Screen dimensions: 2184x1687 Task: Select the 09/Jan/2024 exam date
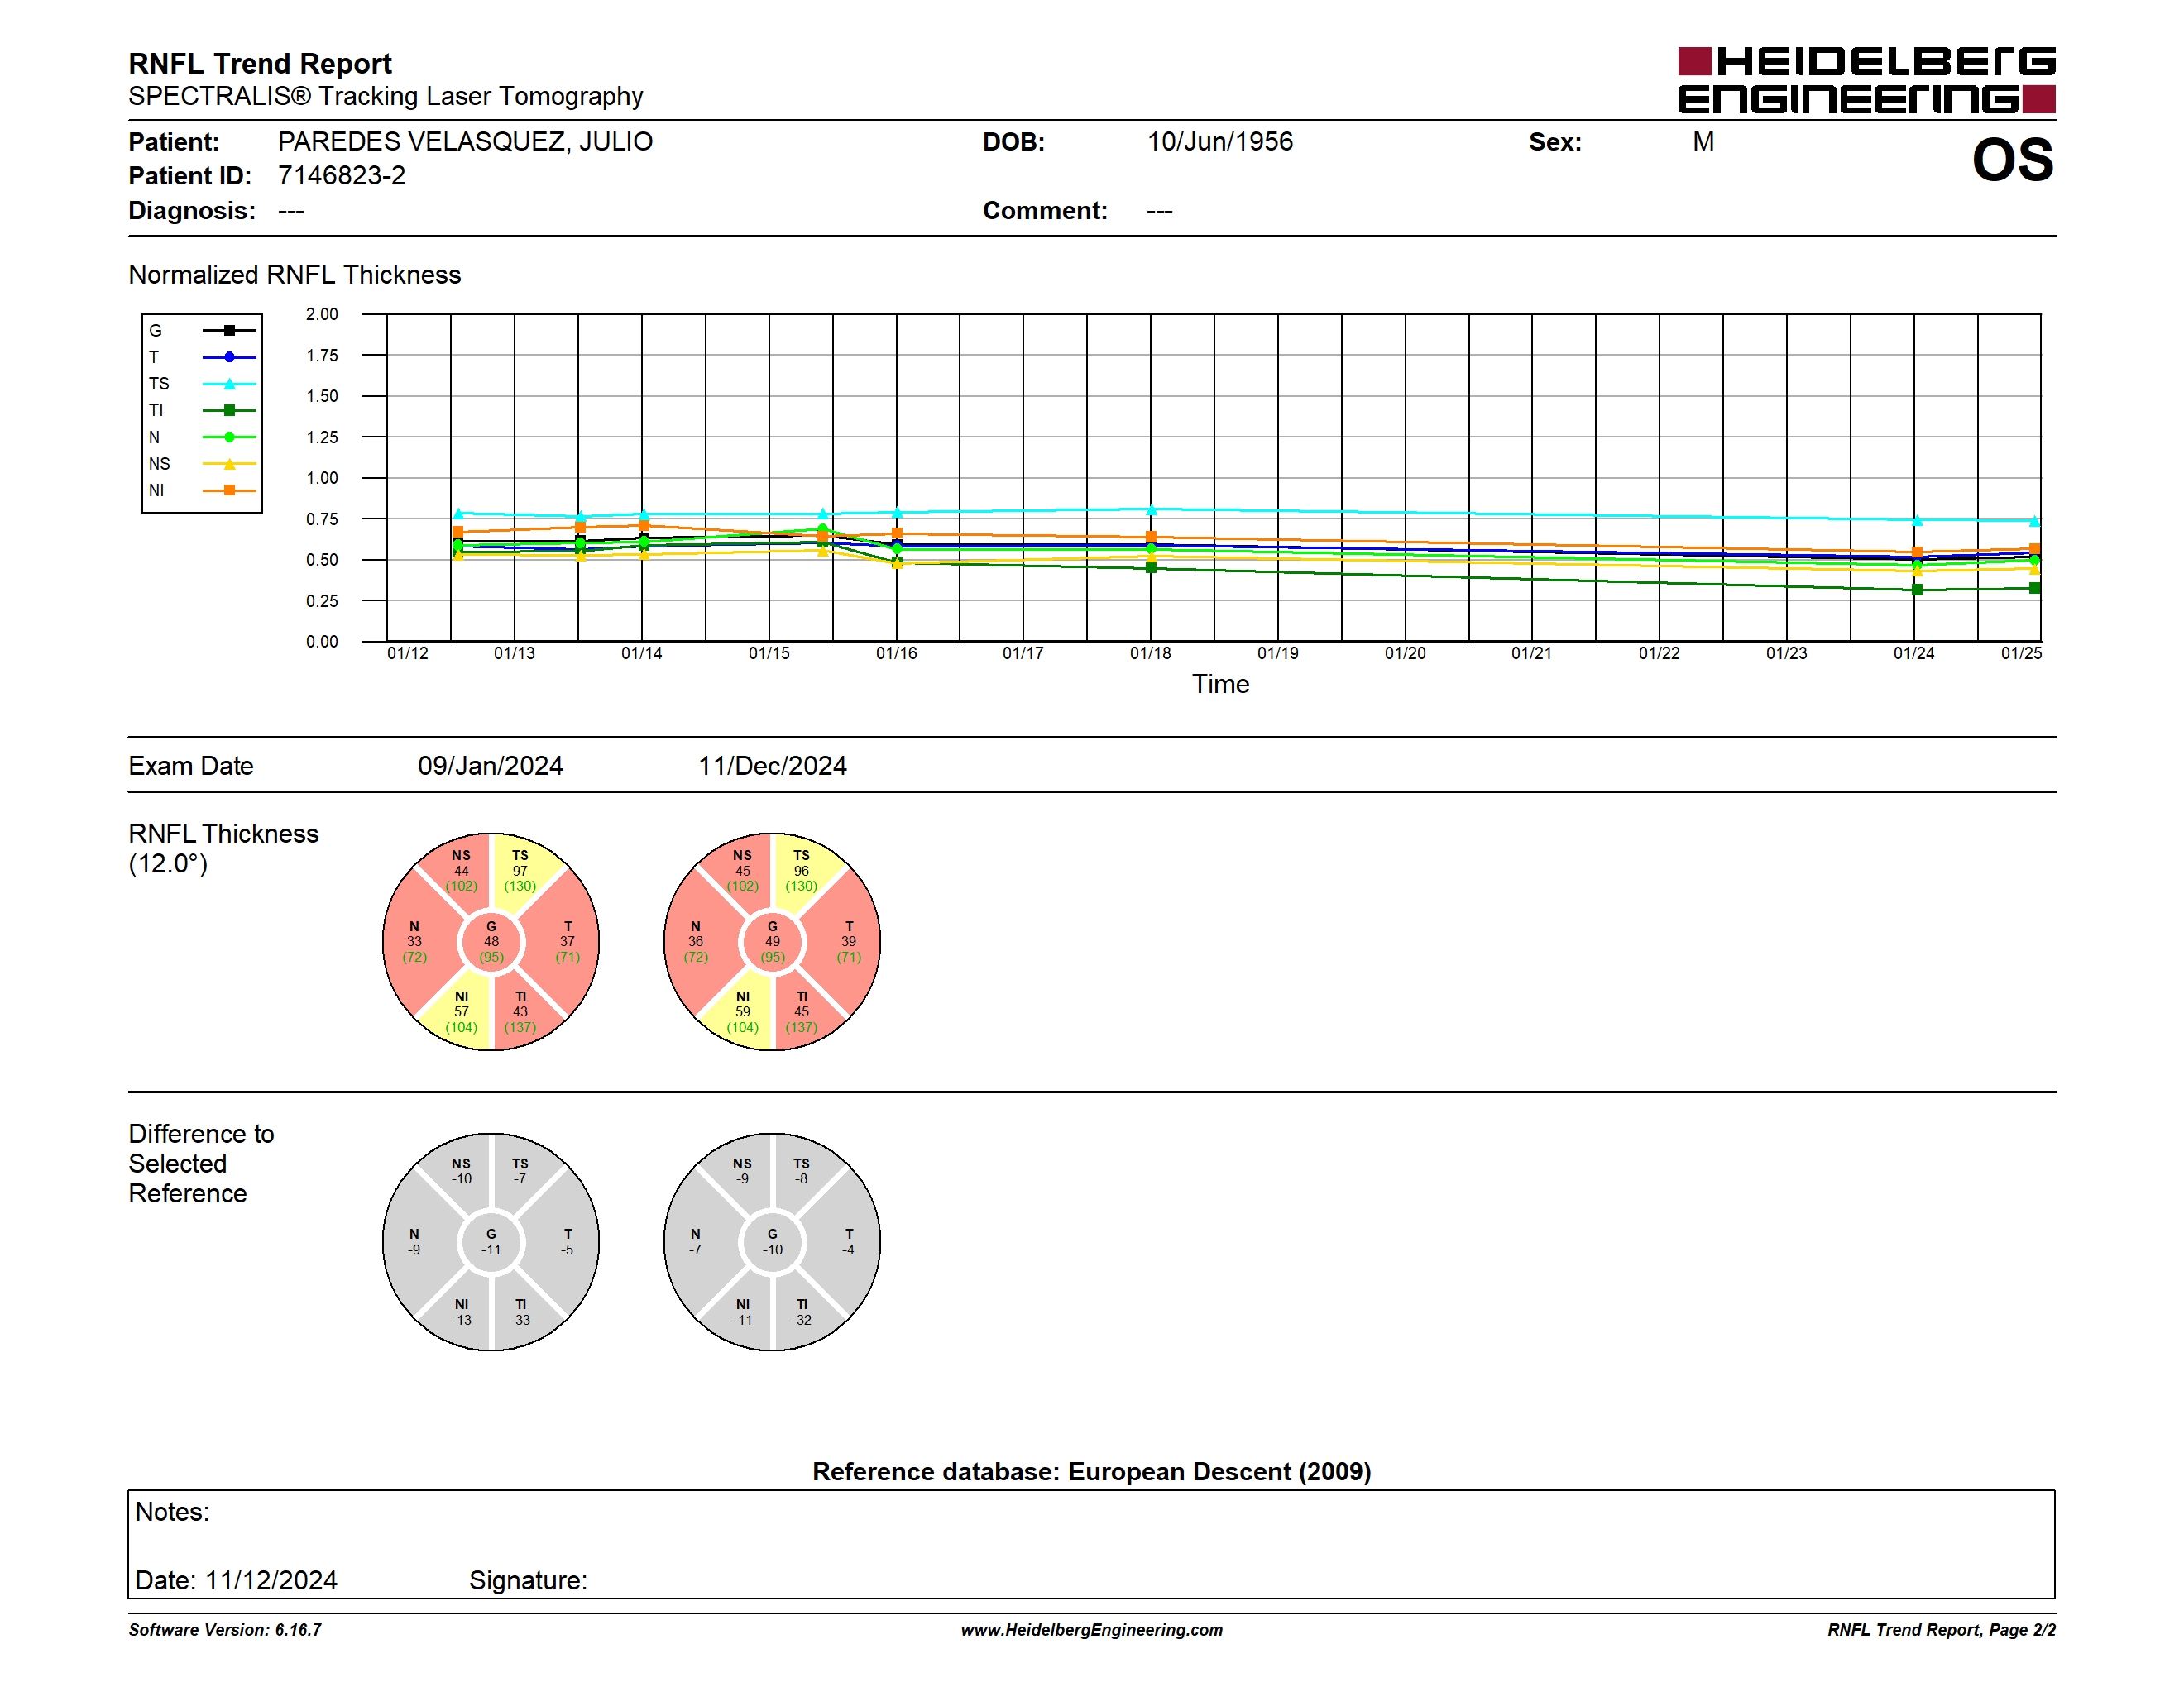[490, 766]
